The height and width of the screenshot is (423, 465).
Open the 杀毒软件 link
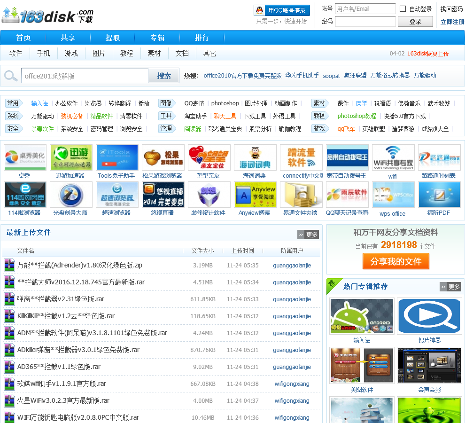coord(42,129)
